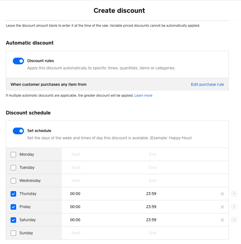Viewport: 241px width, 244px height.
Task: Edit Thursday's 00:00 start time field
Action: coord(75,194)
